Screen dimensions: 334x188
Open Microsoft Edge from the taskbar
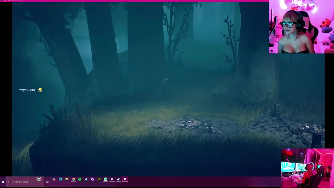click(x=61, y=179)
